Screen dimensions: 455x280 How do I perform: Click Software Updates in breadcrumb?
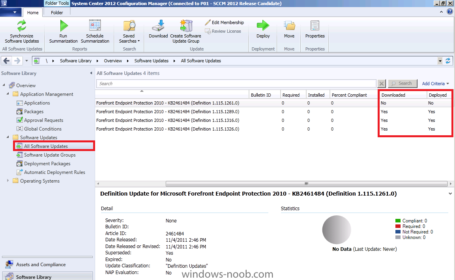152,61
